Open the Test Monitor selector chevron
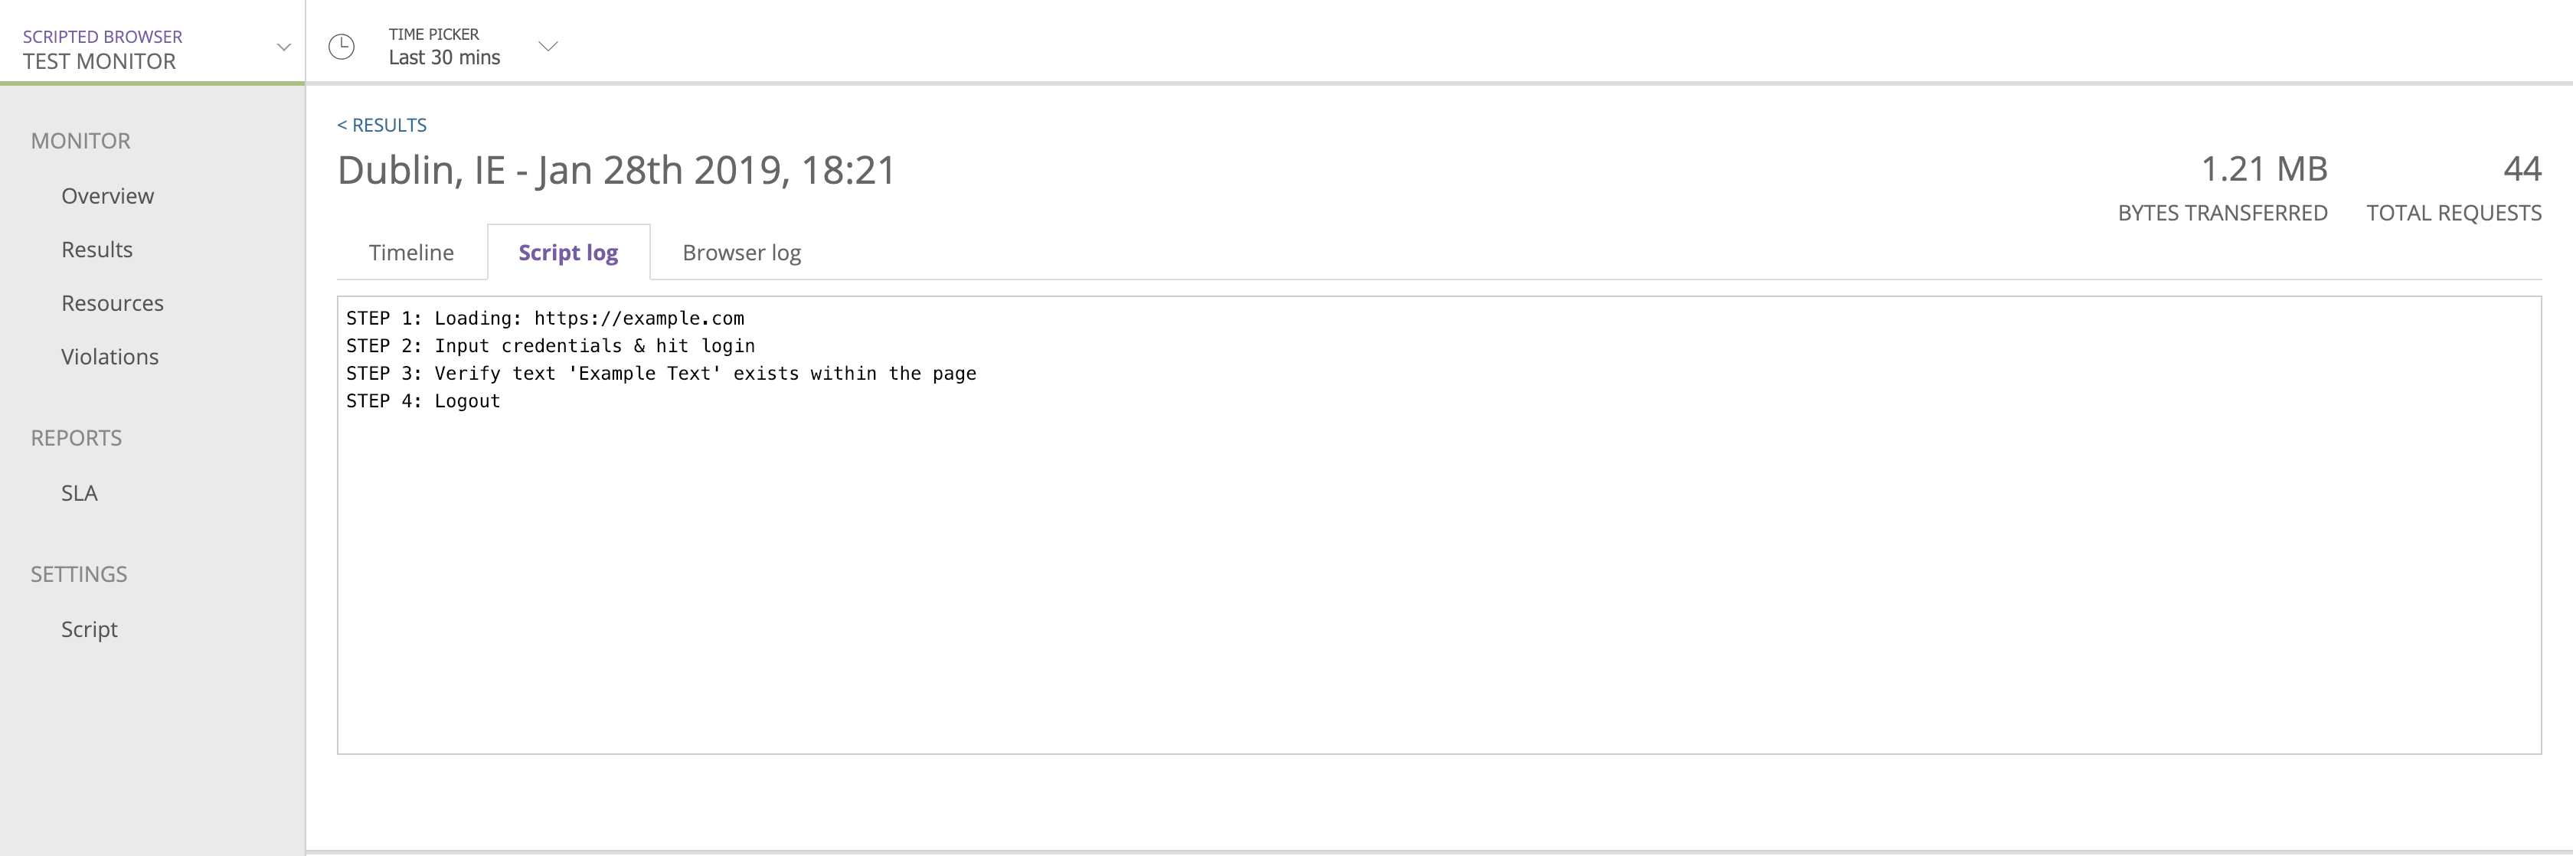 click(x=283, y=47)
